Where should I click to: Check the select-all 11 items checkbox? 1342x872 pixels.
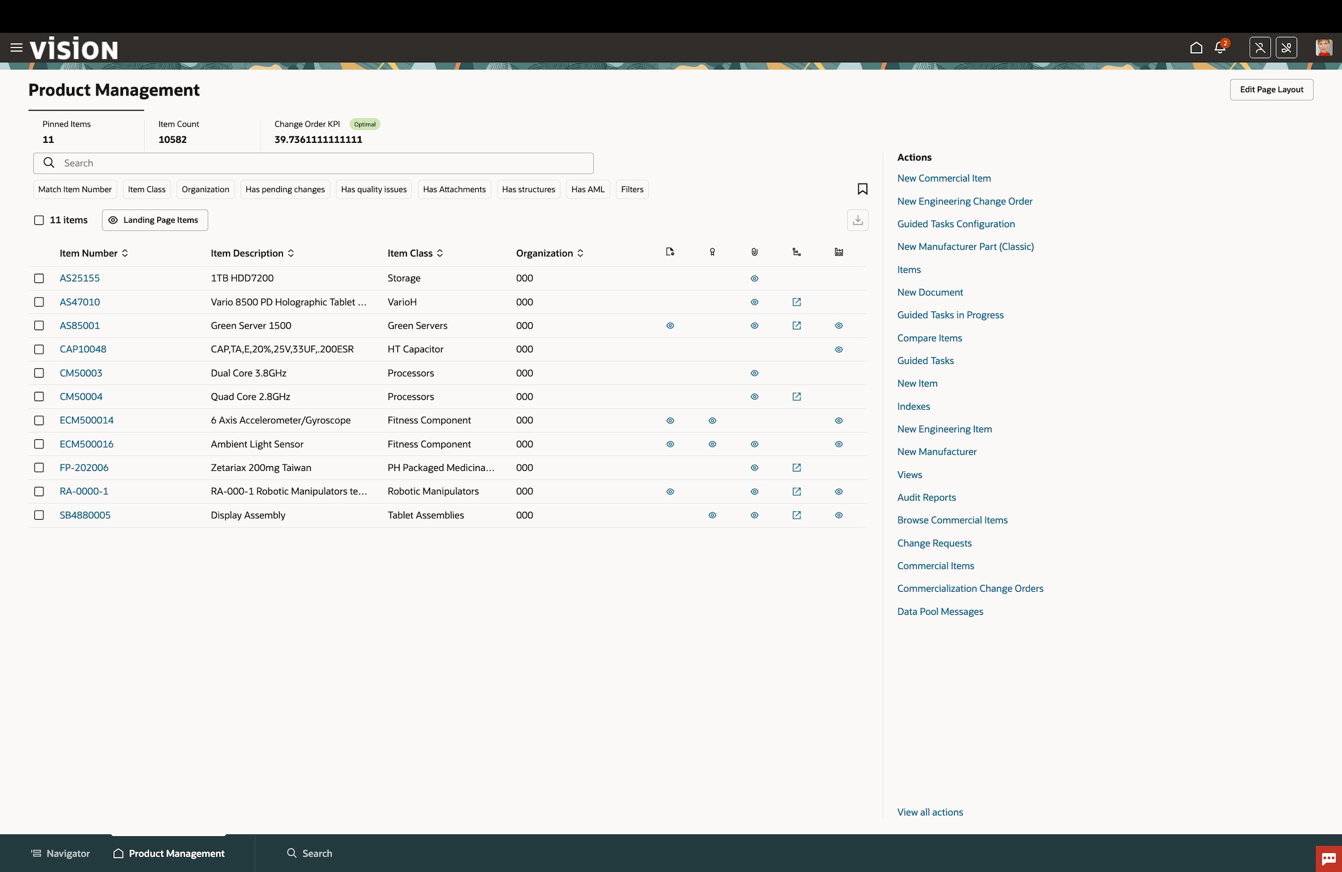click(39, 221)
